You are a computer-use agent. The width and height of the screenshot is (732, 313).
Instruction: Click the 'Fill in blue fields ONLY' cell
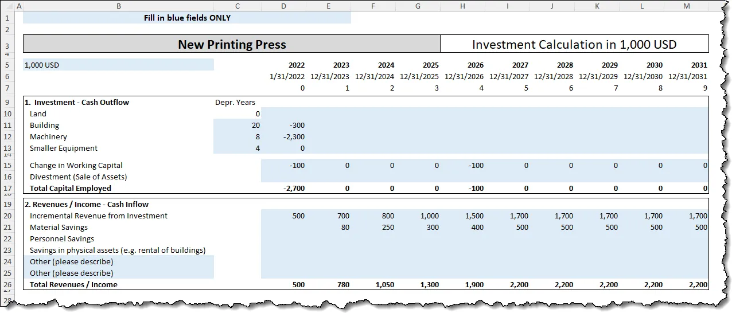point(187,18)
